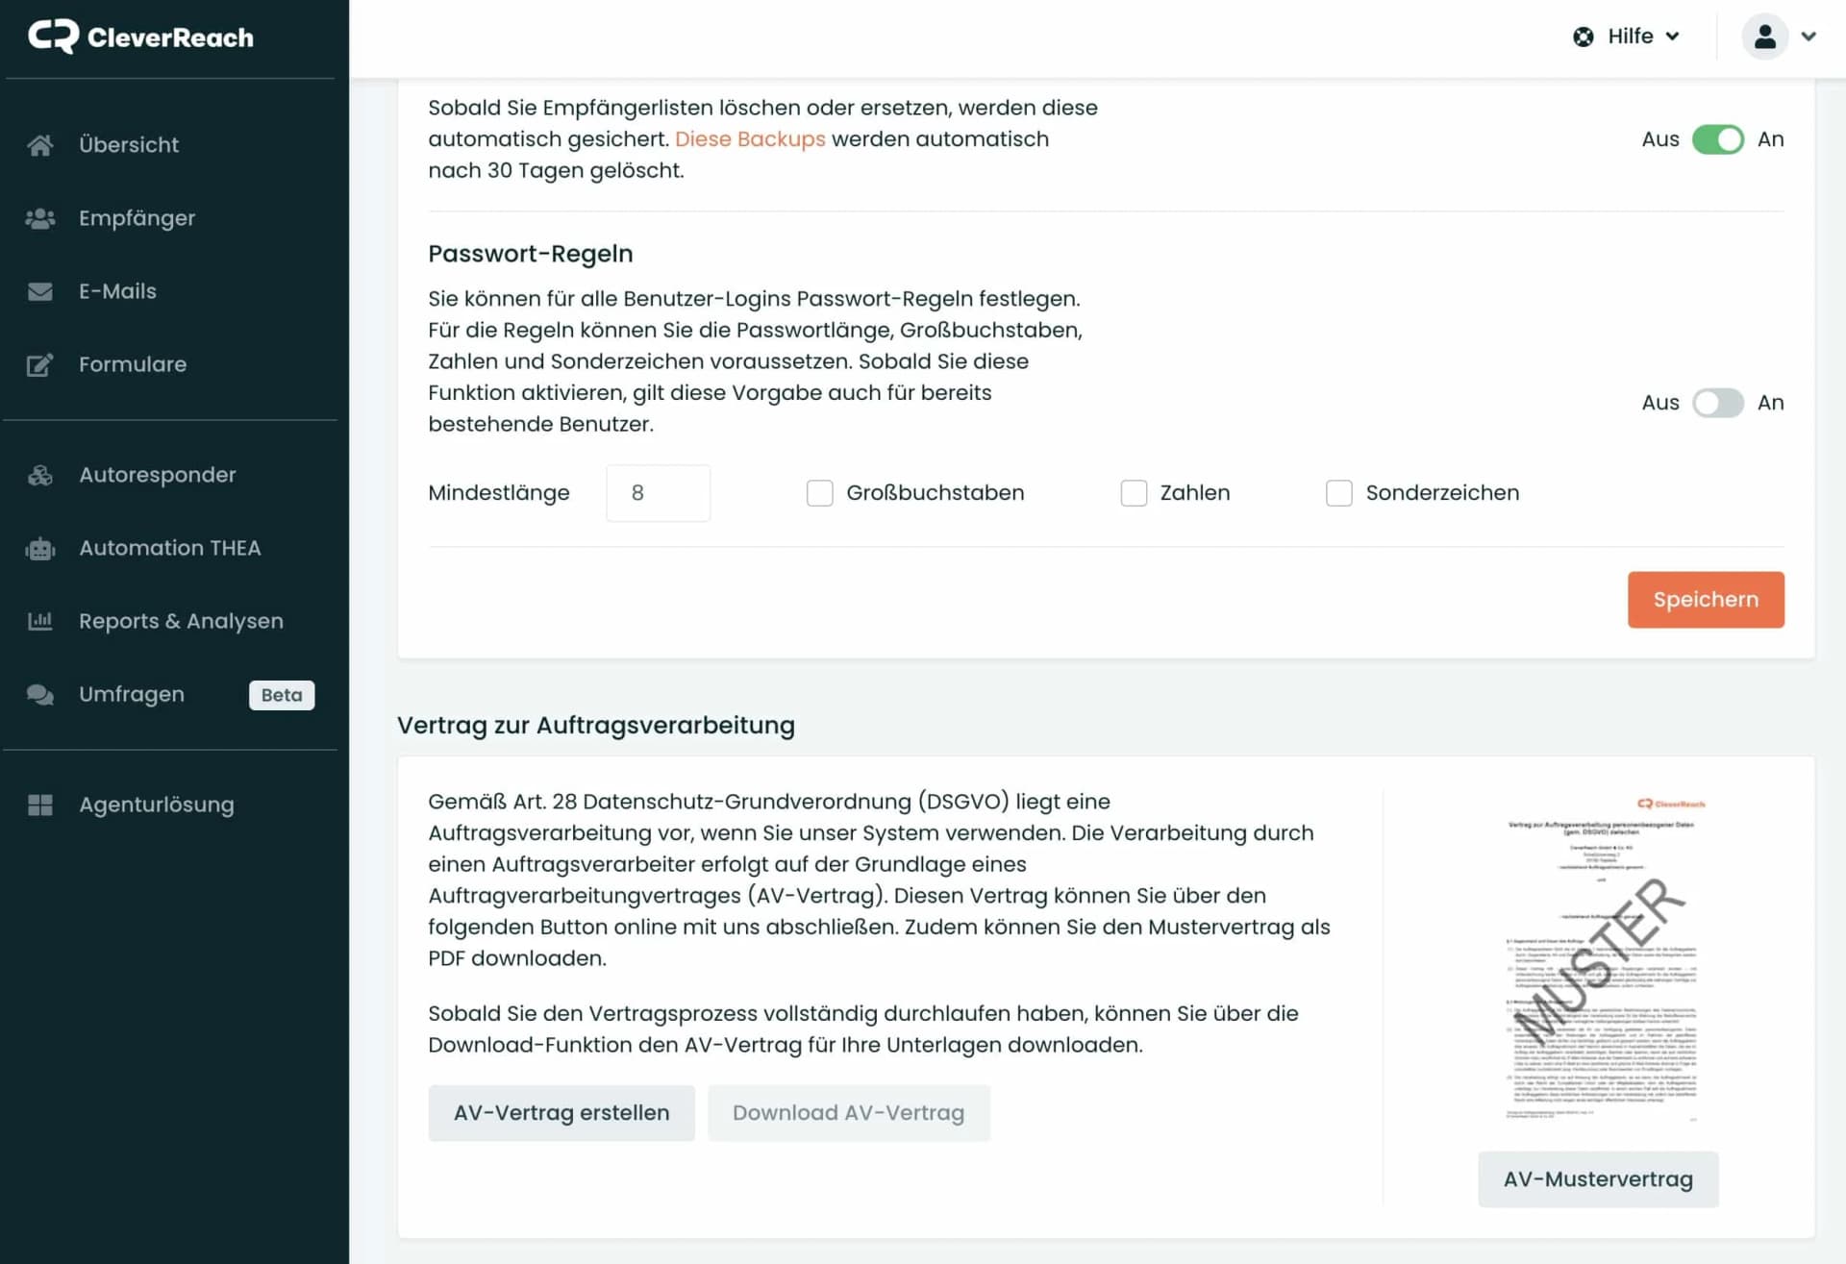Click the E-Mails envelope icon
Viewport: 1846px width, 1264px height.
point(40,290)
